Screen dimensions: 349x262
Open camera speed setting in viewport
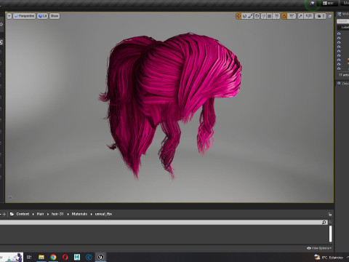(321, 16)
